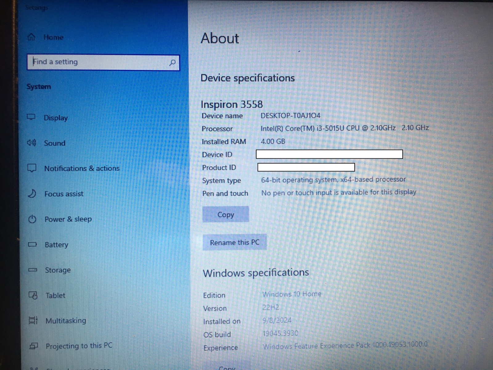The image size is (493, 370).
Task: Focus the Find a setting search box
Action: (x=103, y=62)
